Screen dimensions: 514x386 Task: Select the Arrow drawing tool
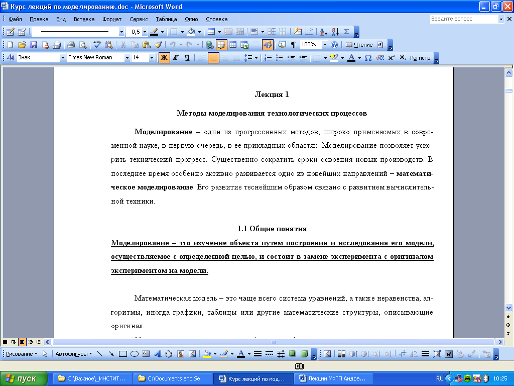[x=111, y=354]
